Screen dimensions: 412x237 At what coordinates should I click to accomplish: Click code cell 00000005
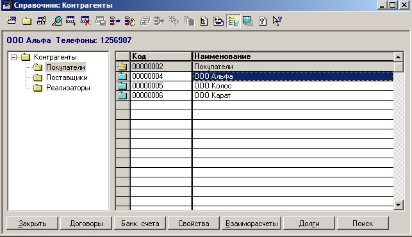[161, 86]
